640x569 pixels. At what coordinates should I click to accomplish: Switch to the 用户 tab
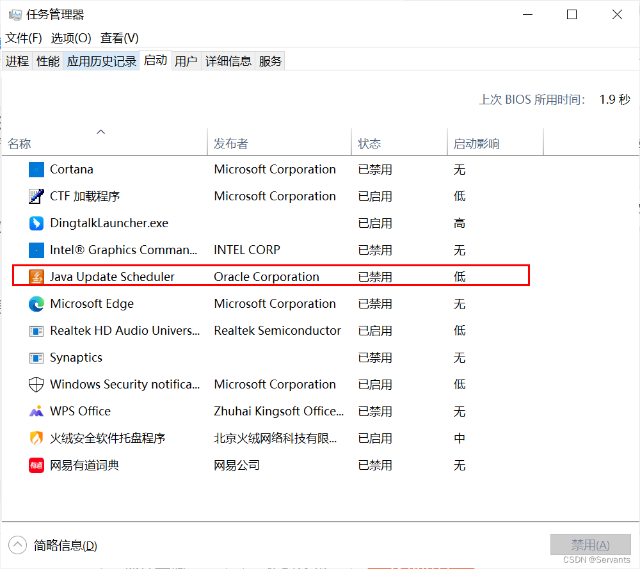186,61
